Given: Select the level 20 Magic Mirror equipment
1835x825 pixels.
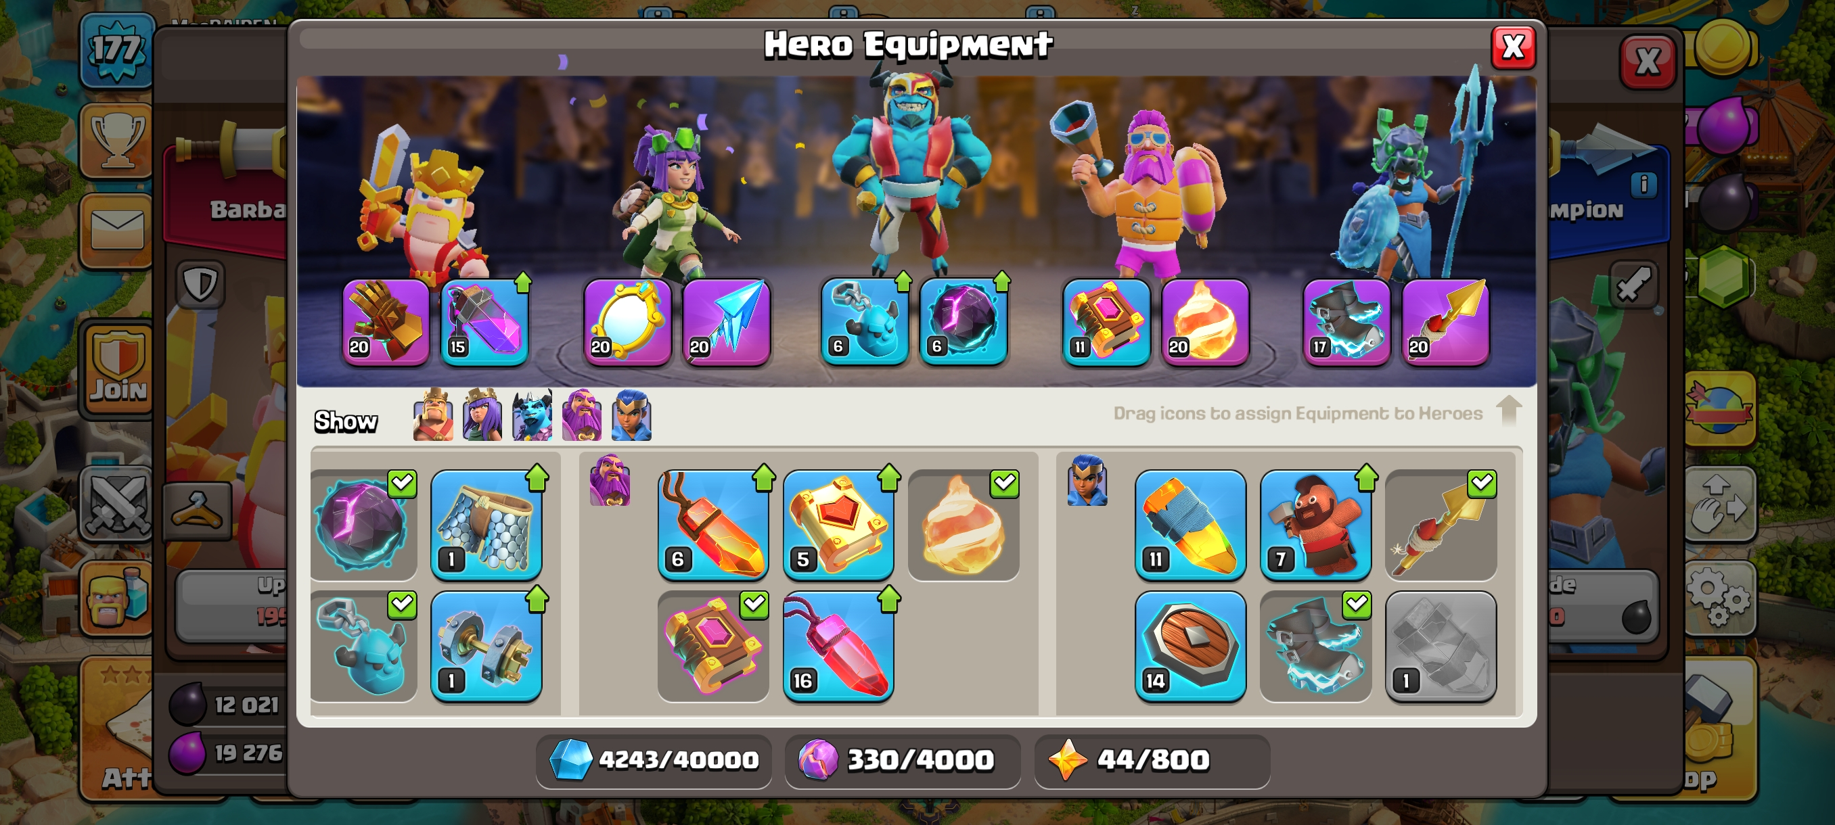Looking at the screenshot, I should coord(628,322).
